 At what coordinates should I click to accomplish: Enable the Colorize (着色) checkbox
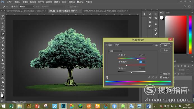(161, 74)
